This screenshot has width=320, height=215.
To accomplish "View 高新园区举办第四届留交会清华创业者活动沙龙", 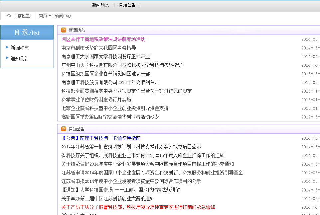I will (x=110, y=117).
